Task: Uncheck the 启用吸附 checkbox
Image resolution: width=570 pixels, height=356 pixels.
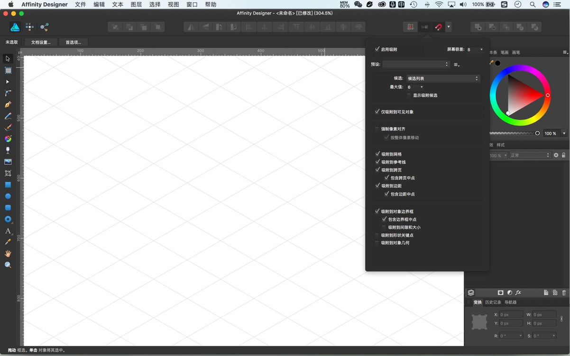Action: pyautogui.click(x=377, y=49)
